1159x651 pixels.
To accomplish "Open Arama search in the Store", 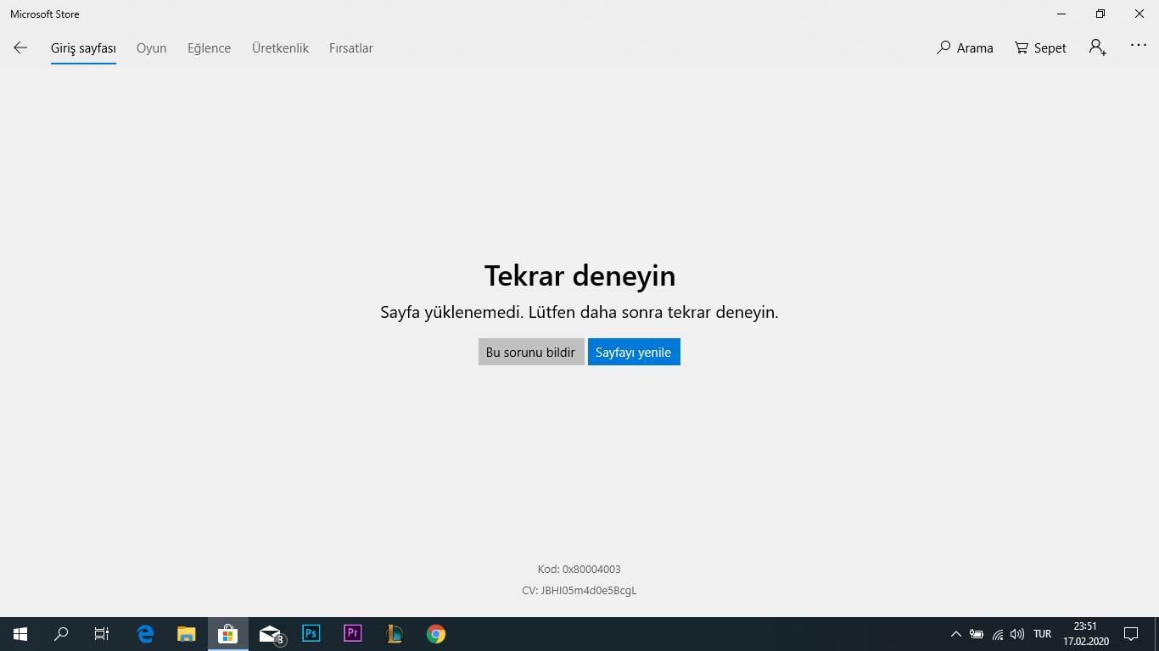I will pyautogui.click(x=965, y=48).
